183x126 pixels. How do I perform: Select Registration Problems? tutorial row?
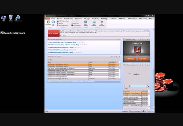(x=136, y=104)
